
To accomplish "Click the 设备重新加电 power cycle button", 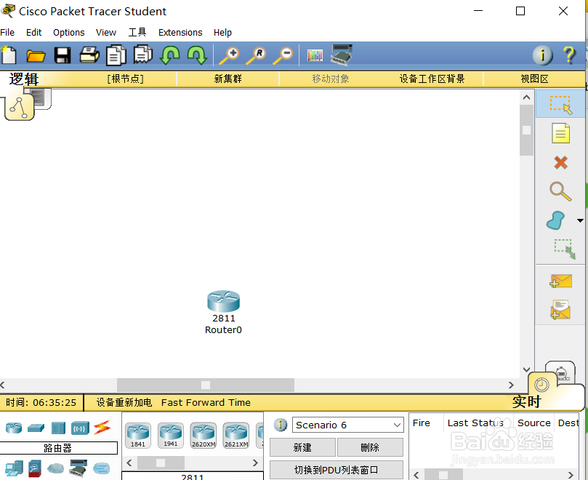I will 124,402.
